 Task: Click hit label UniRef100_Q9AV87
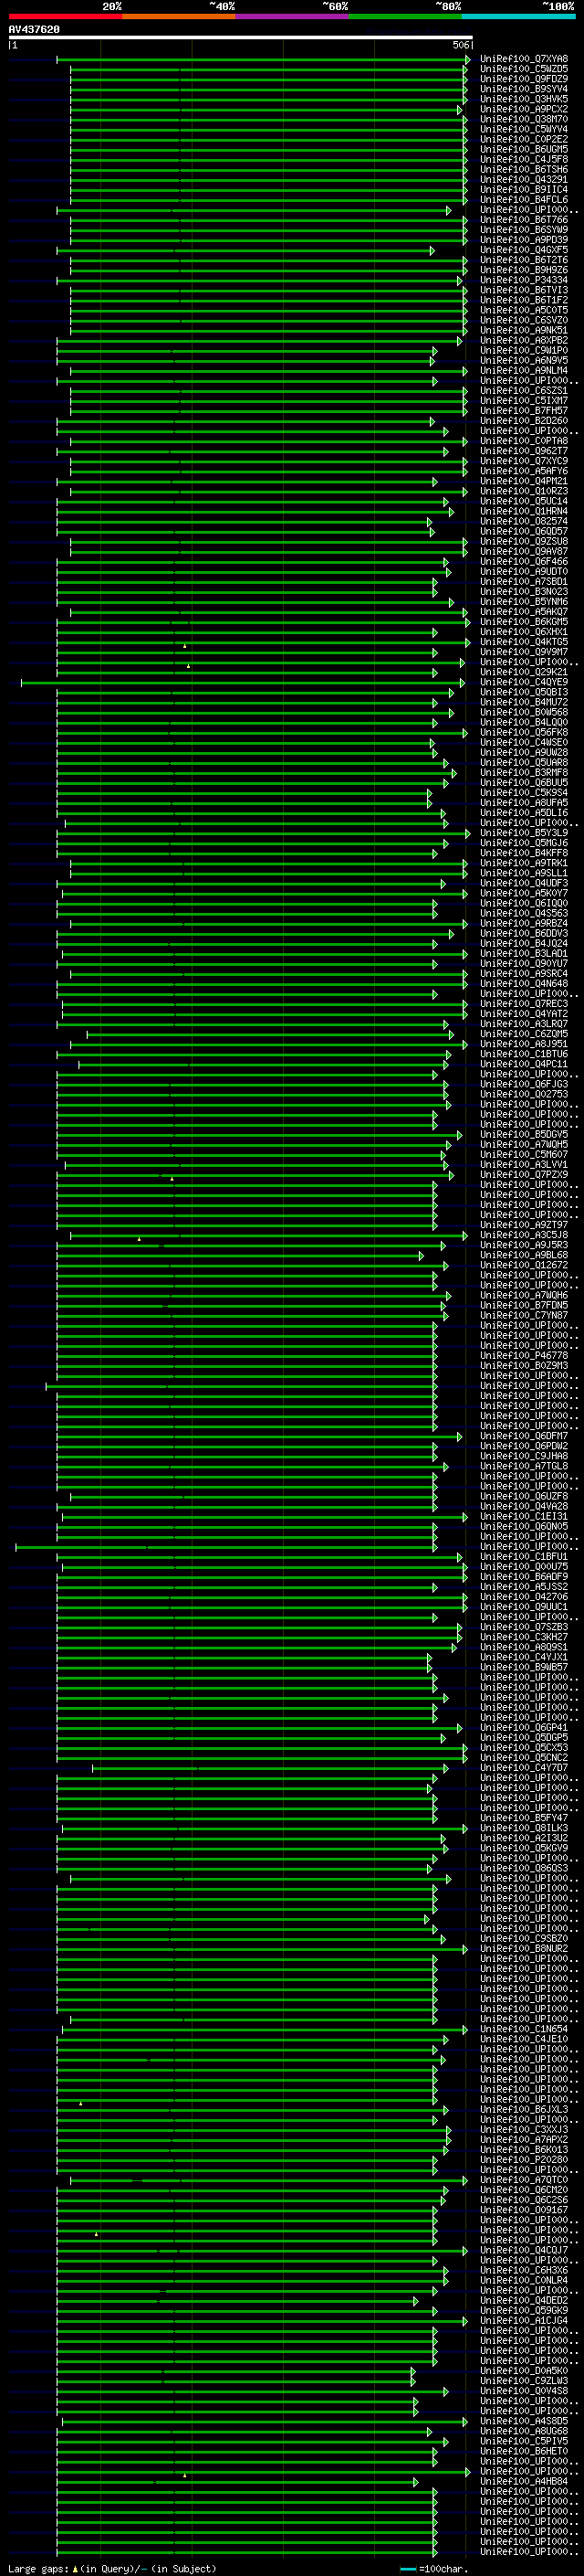coord(524,551)
